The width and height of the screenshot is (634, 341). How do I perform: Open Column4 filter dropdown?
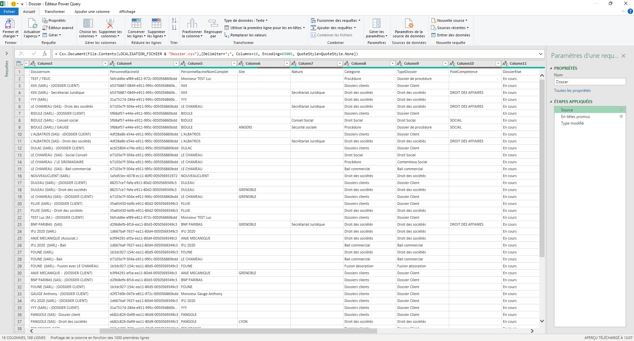[x=176, y=63]
